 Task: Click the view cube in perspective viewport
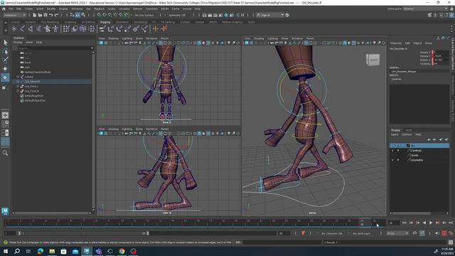point(373,60)
